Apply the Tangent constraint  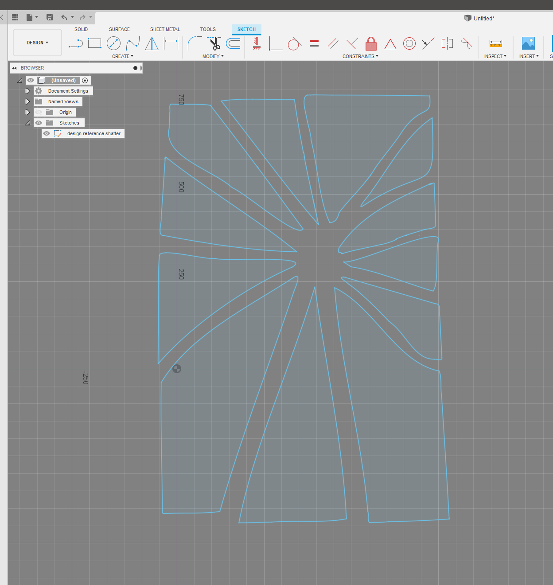tap(294, 43)
